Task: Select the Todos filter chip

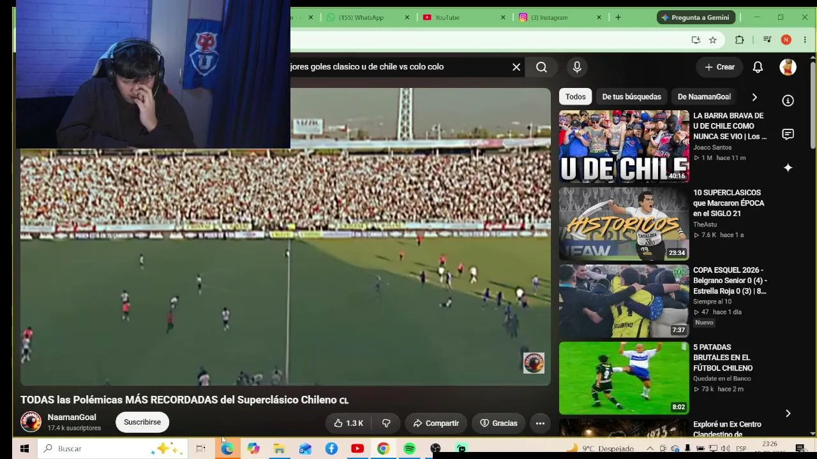Action: point(575,97)
